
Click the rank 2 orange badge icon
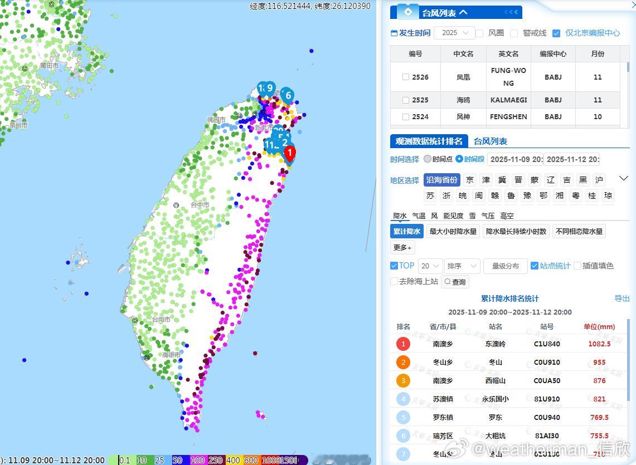click(403, 362)
